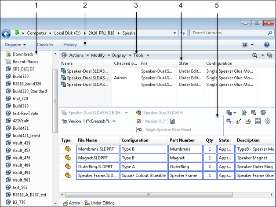
Task: Click the refresh icon beside Version A
Action: [x=173, y=121]
